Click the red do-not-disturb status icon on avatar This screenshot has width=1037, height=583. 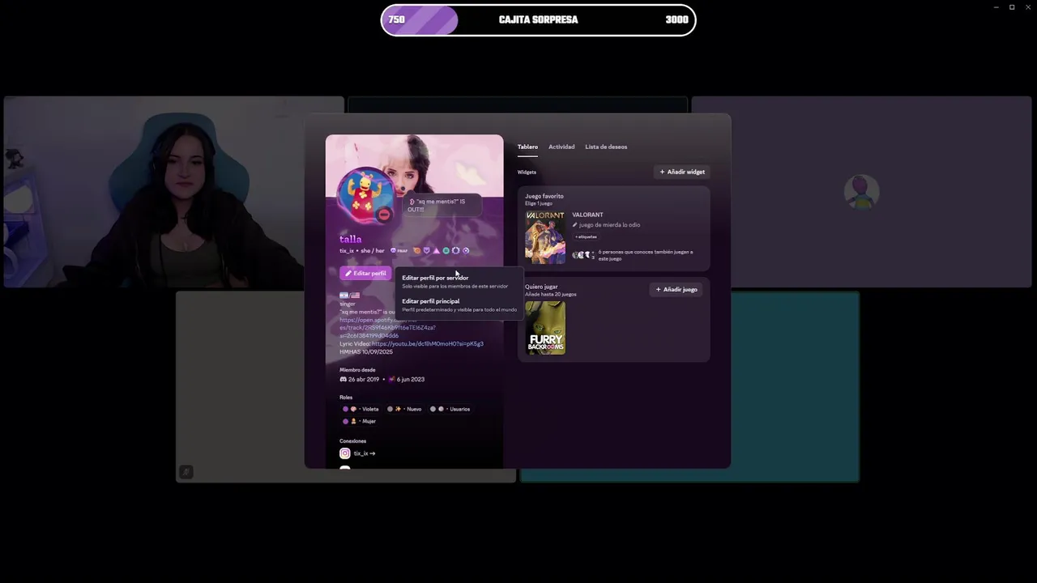(384, 215)
